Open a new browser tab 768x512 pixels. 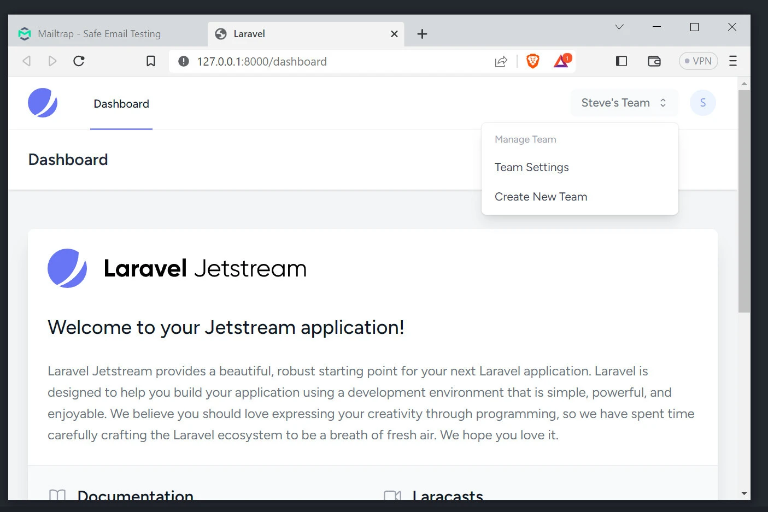pos(422,34)
